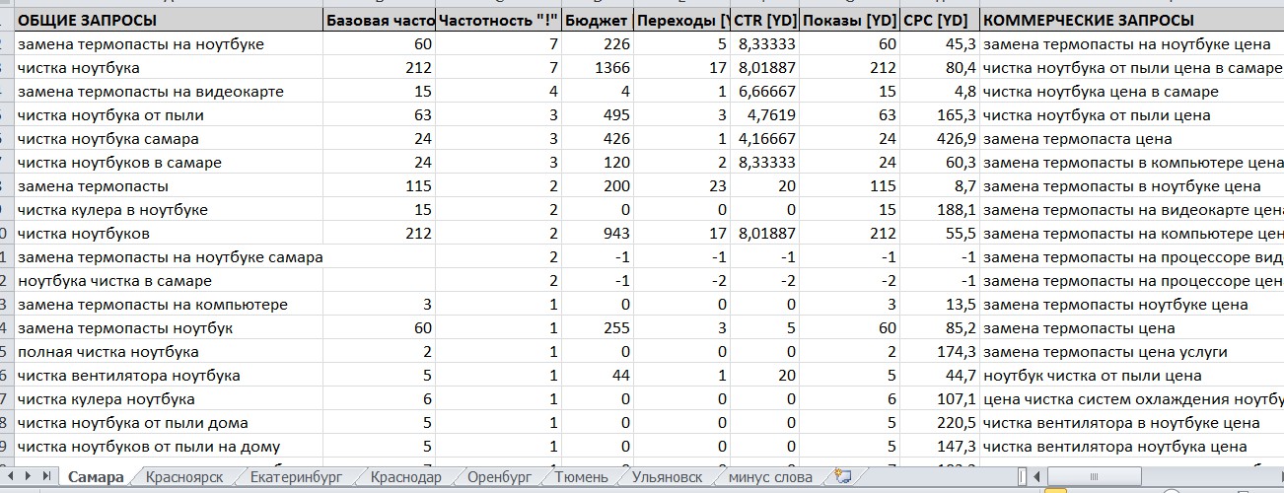Select cell замена термопасты на ноутбуке самара
This screenshot has height=493, width=1284.
click(x=170, y=257)
